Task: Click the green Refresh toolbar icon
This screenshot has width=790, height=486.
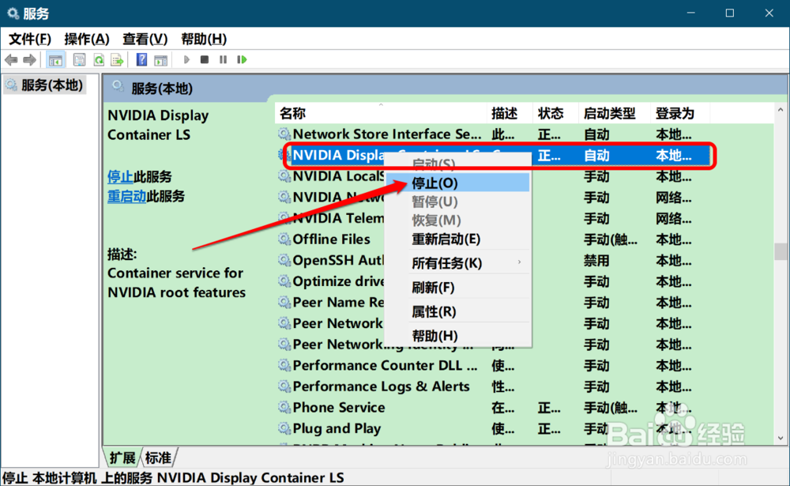Action: [x=99, y=60]
